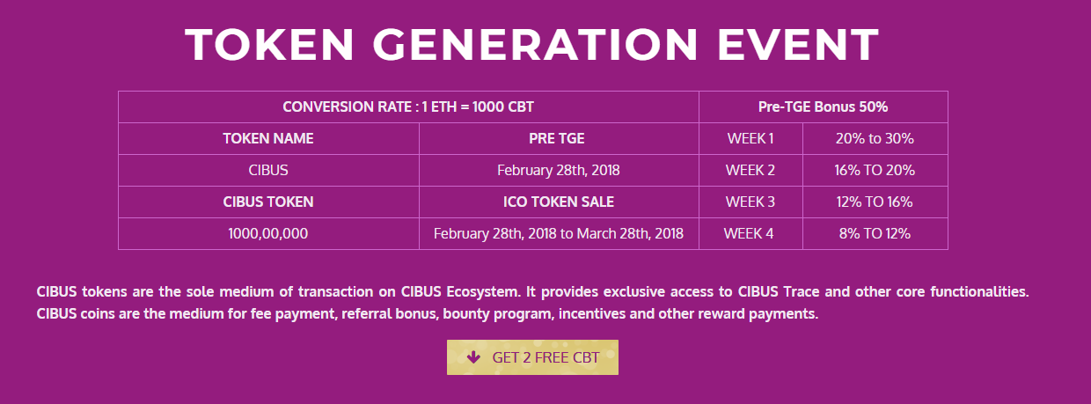1091x404 pixels.
Task: Select the ICO sale date range cell
Action: point(559,233)
